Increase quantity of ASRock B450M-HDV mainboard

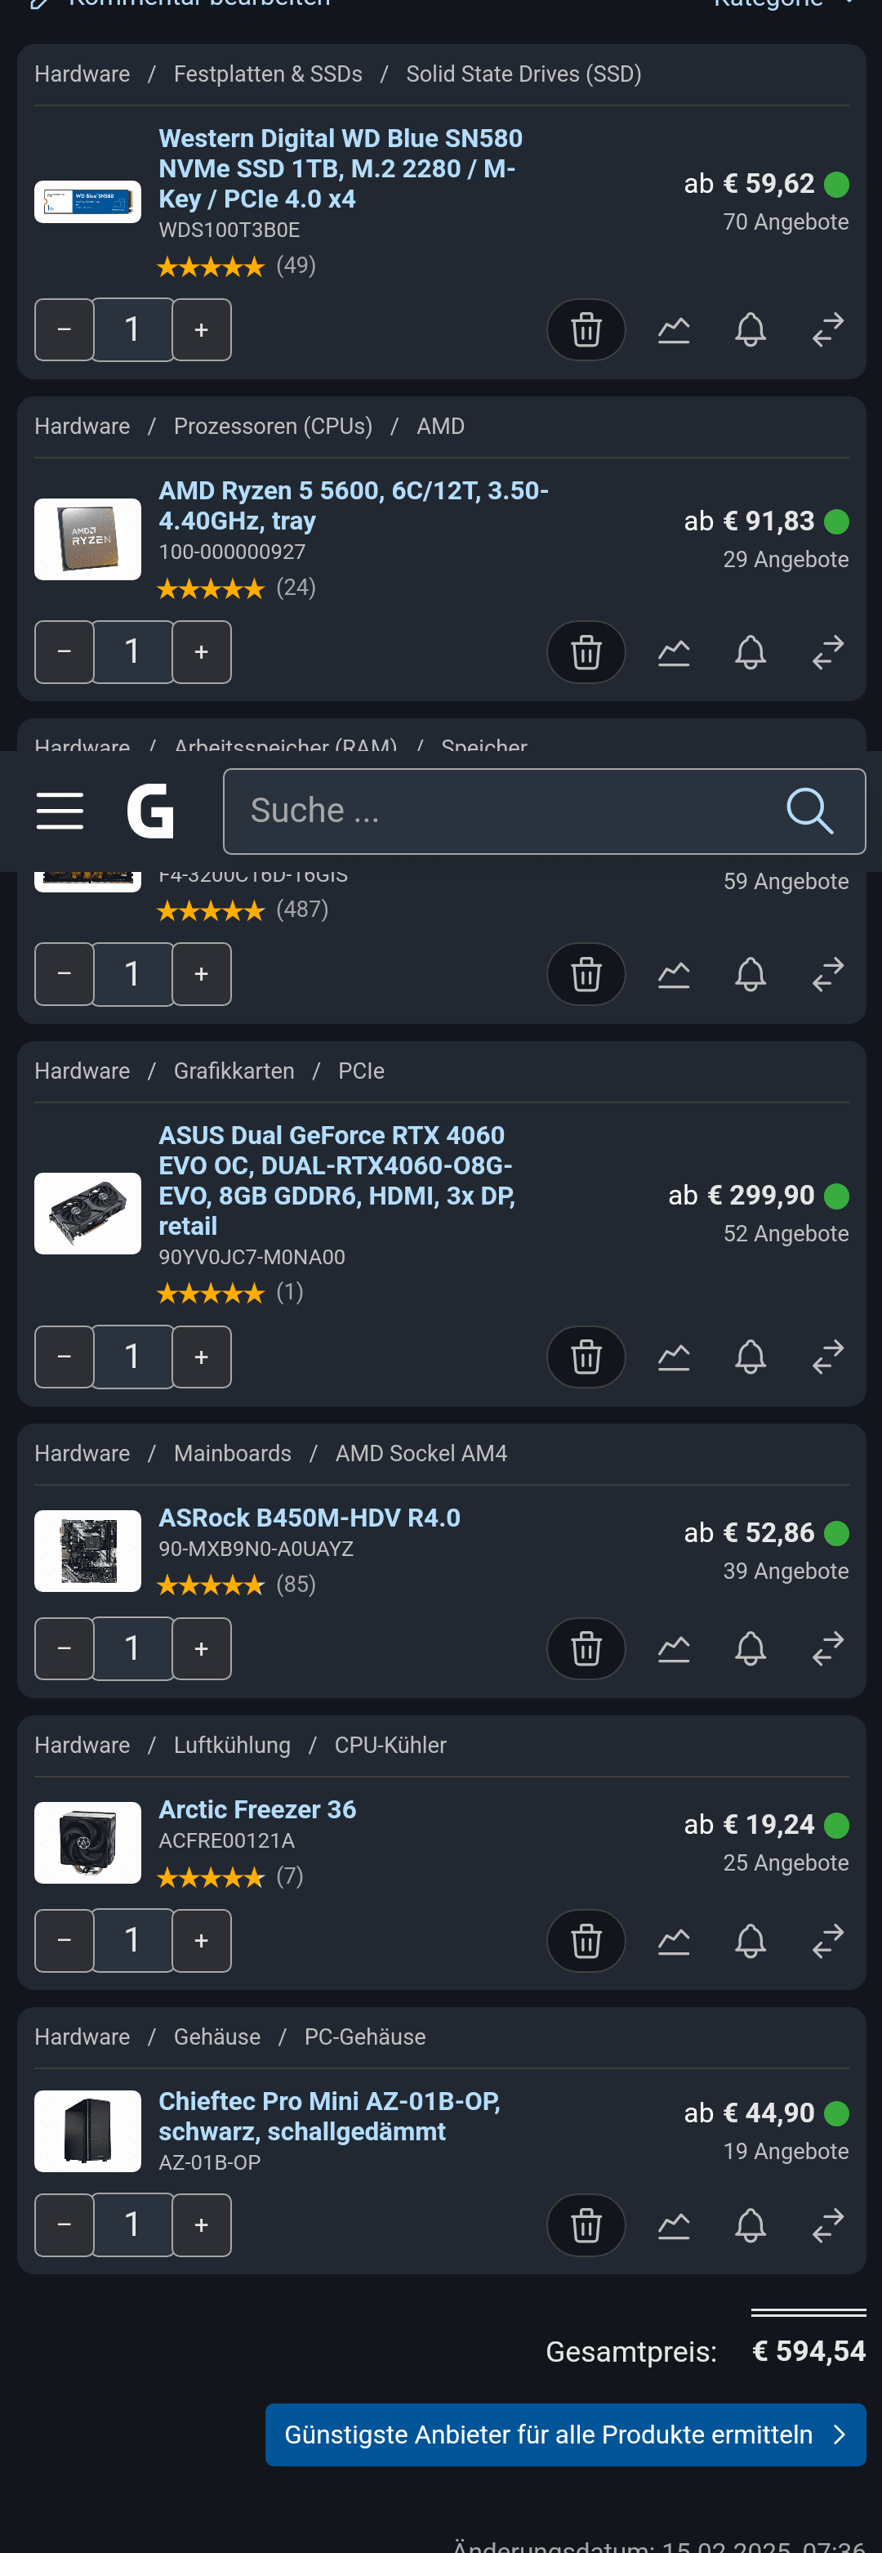point(201,1648)
